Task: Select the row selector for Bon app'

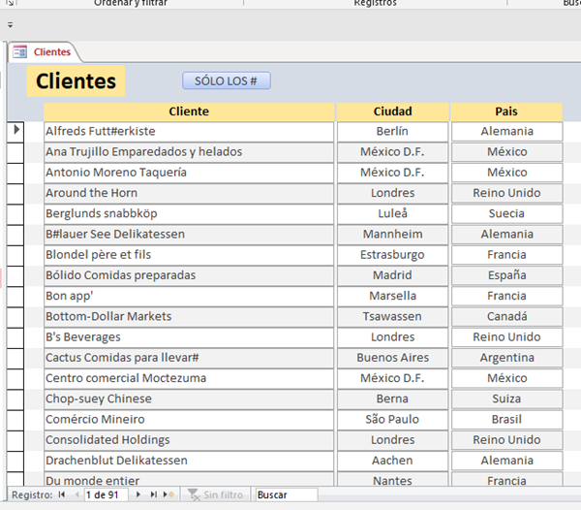Action: coord(15,296)
